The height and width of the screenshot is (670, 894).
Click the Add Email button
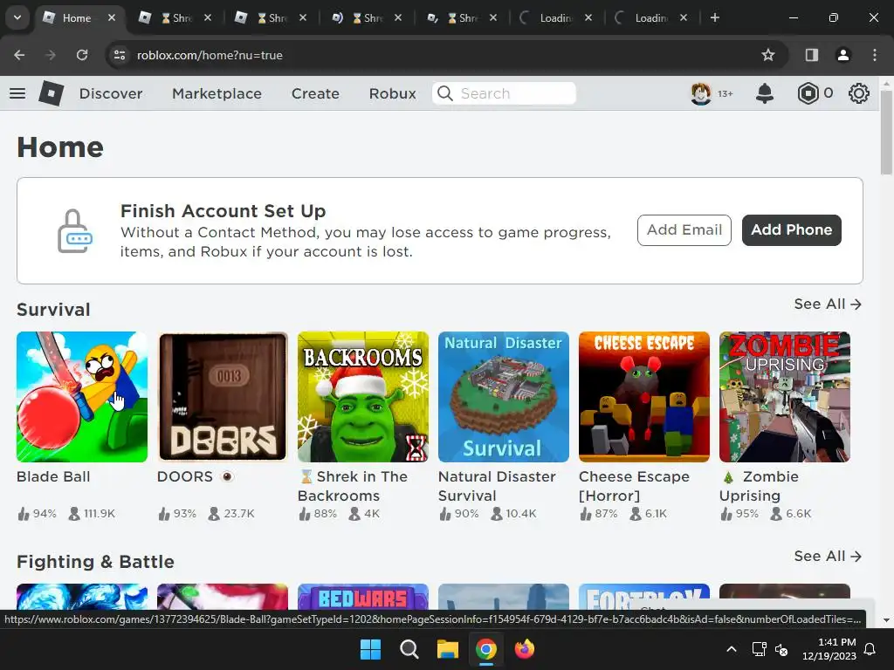(x=684, y=229)
